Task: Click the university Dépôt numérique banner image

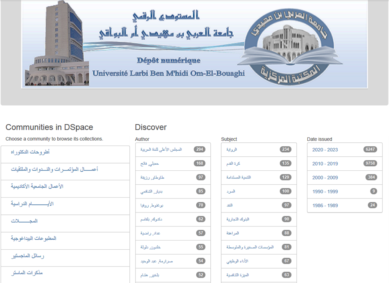Action: [x=195, y=44]
